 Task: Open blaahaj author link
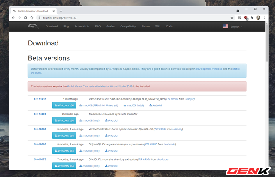tap(177, 129)
